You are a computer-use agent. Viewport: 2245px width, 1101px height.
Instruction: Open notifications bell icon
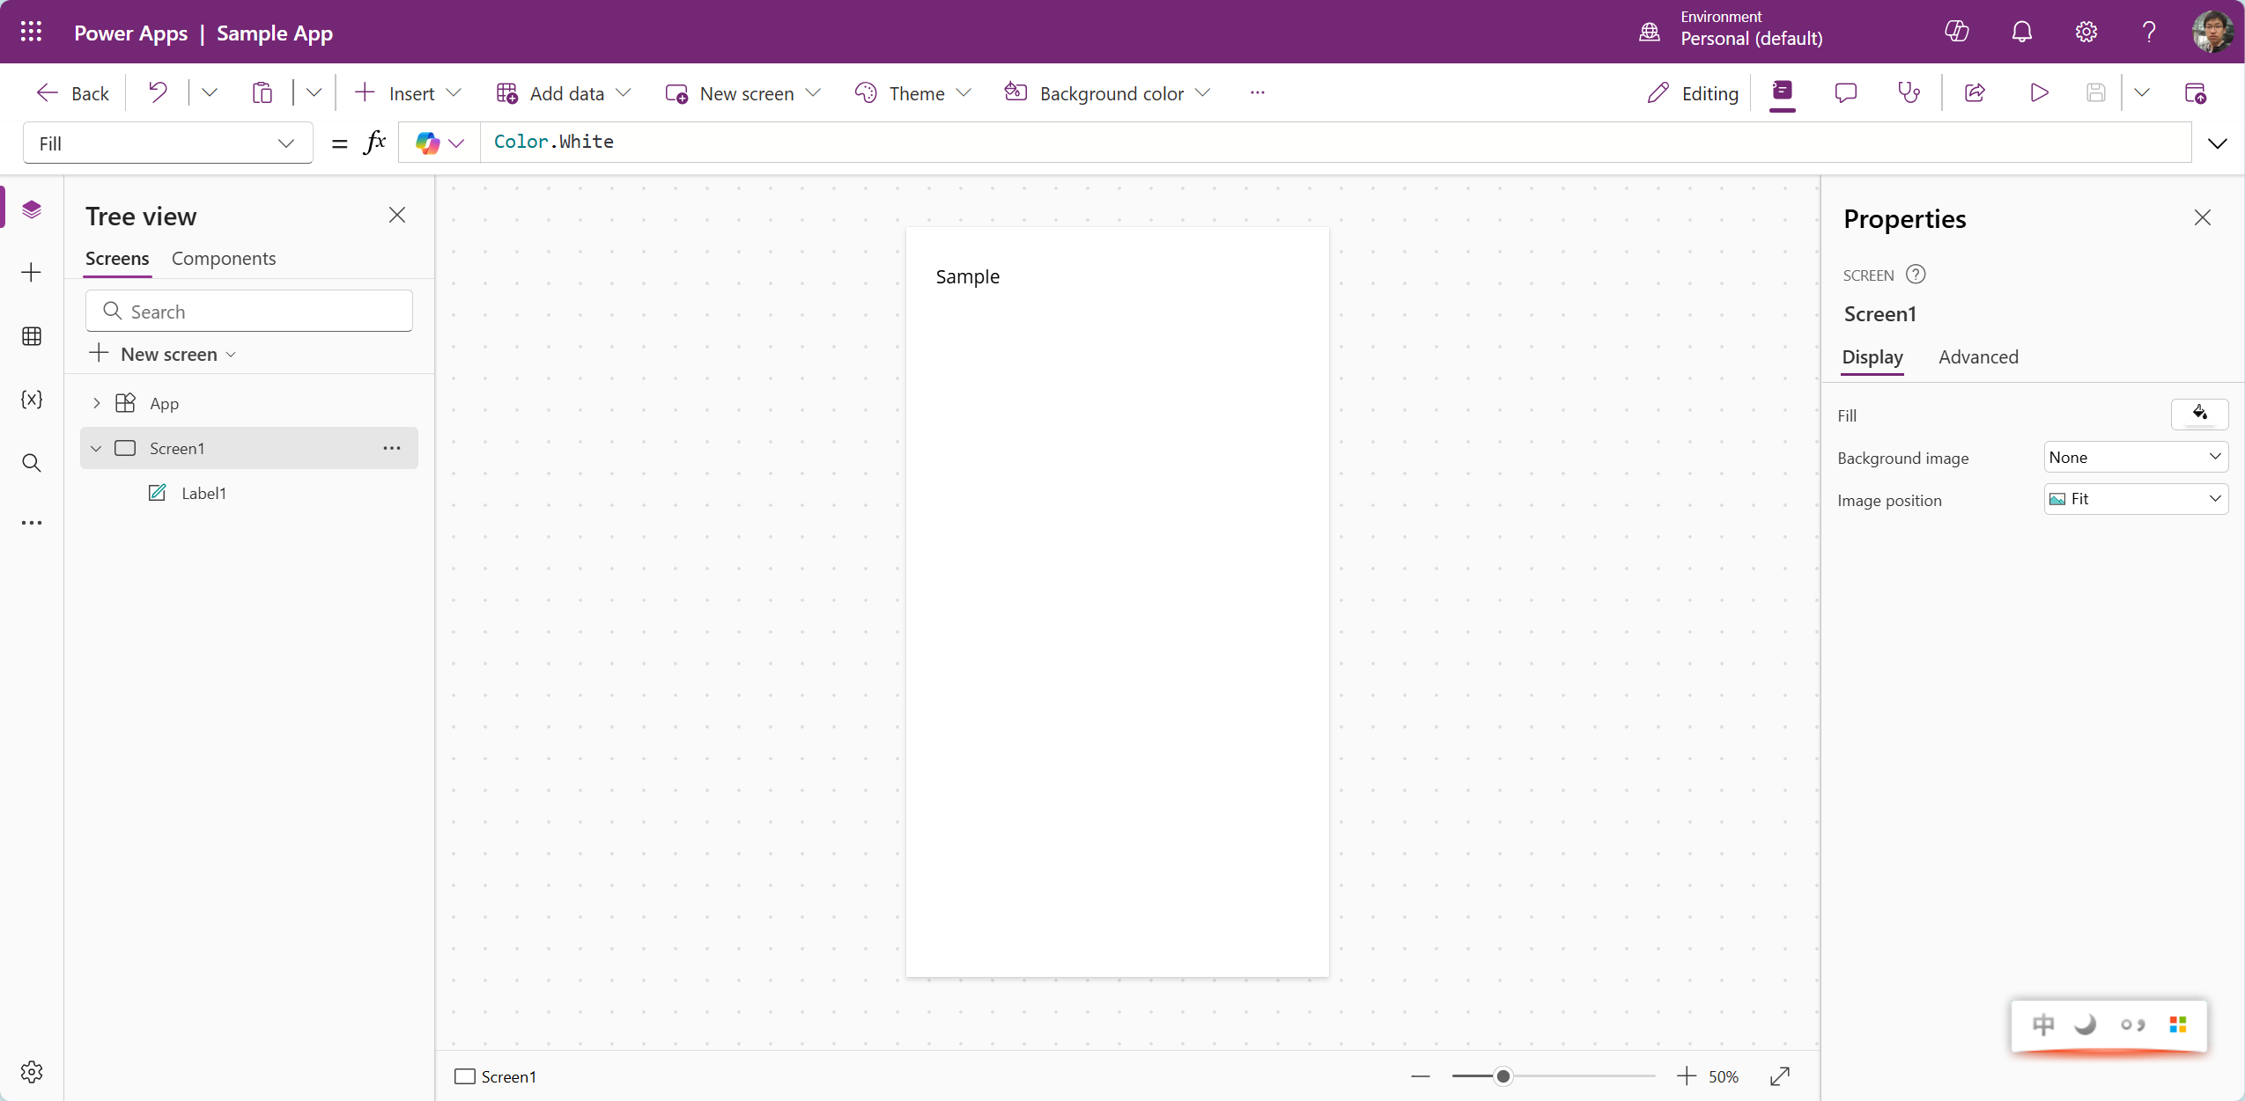pyautogui.click(x=2021, y=32)
